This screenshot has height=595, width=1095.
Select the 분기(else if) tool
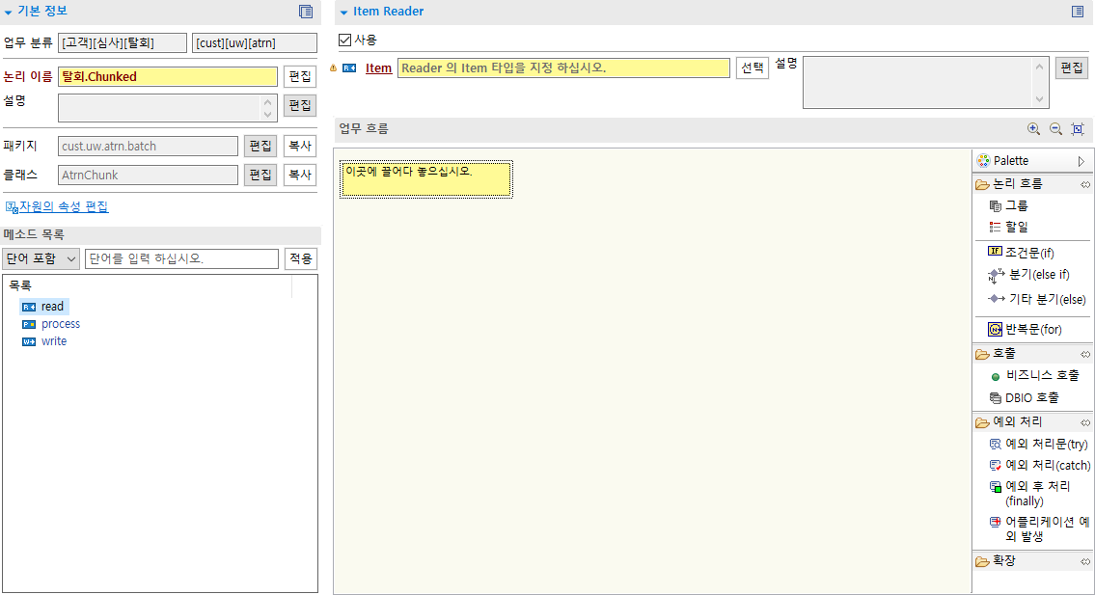(1034, 275)
